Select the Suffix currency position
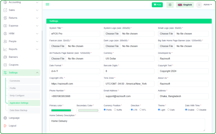 point(115,110)
